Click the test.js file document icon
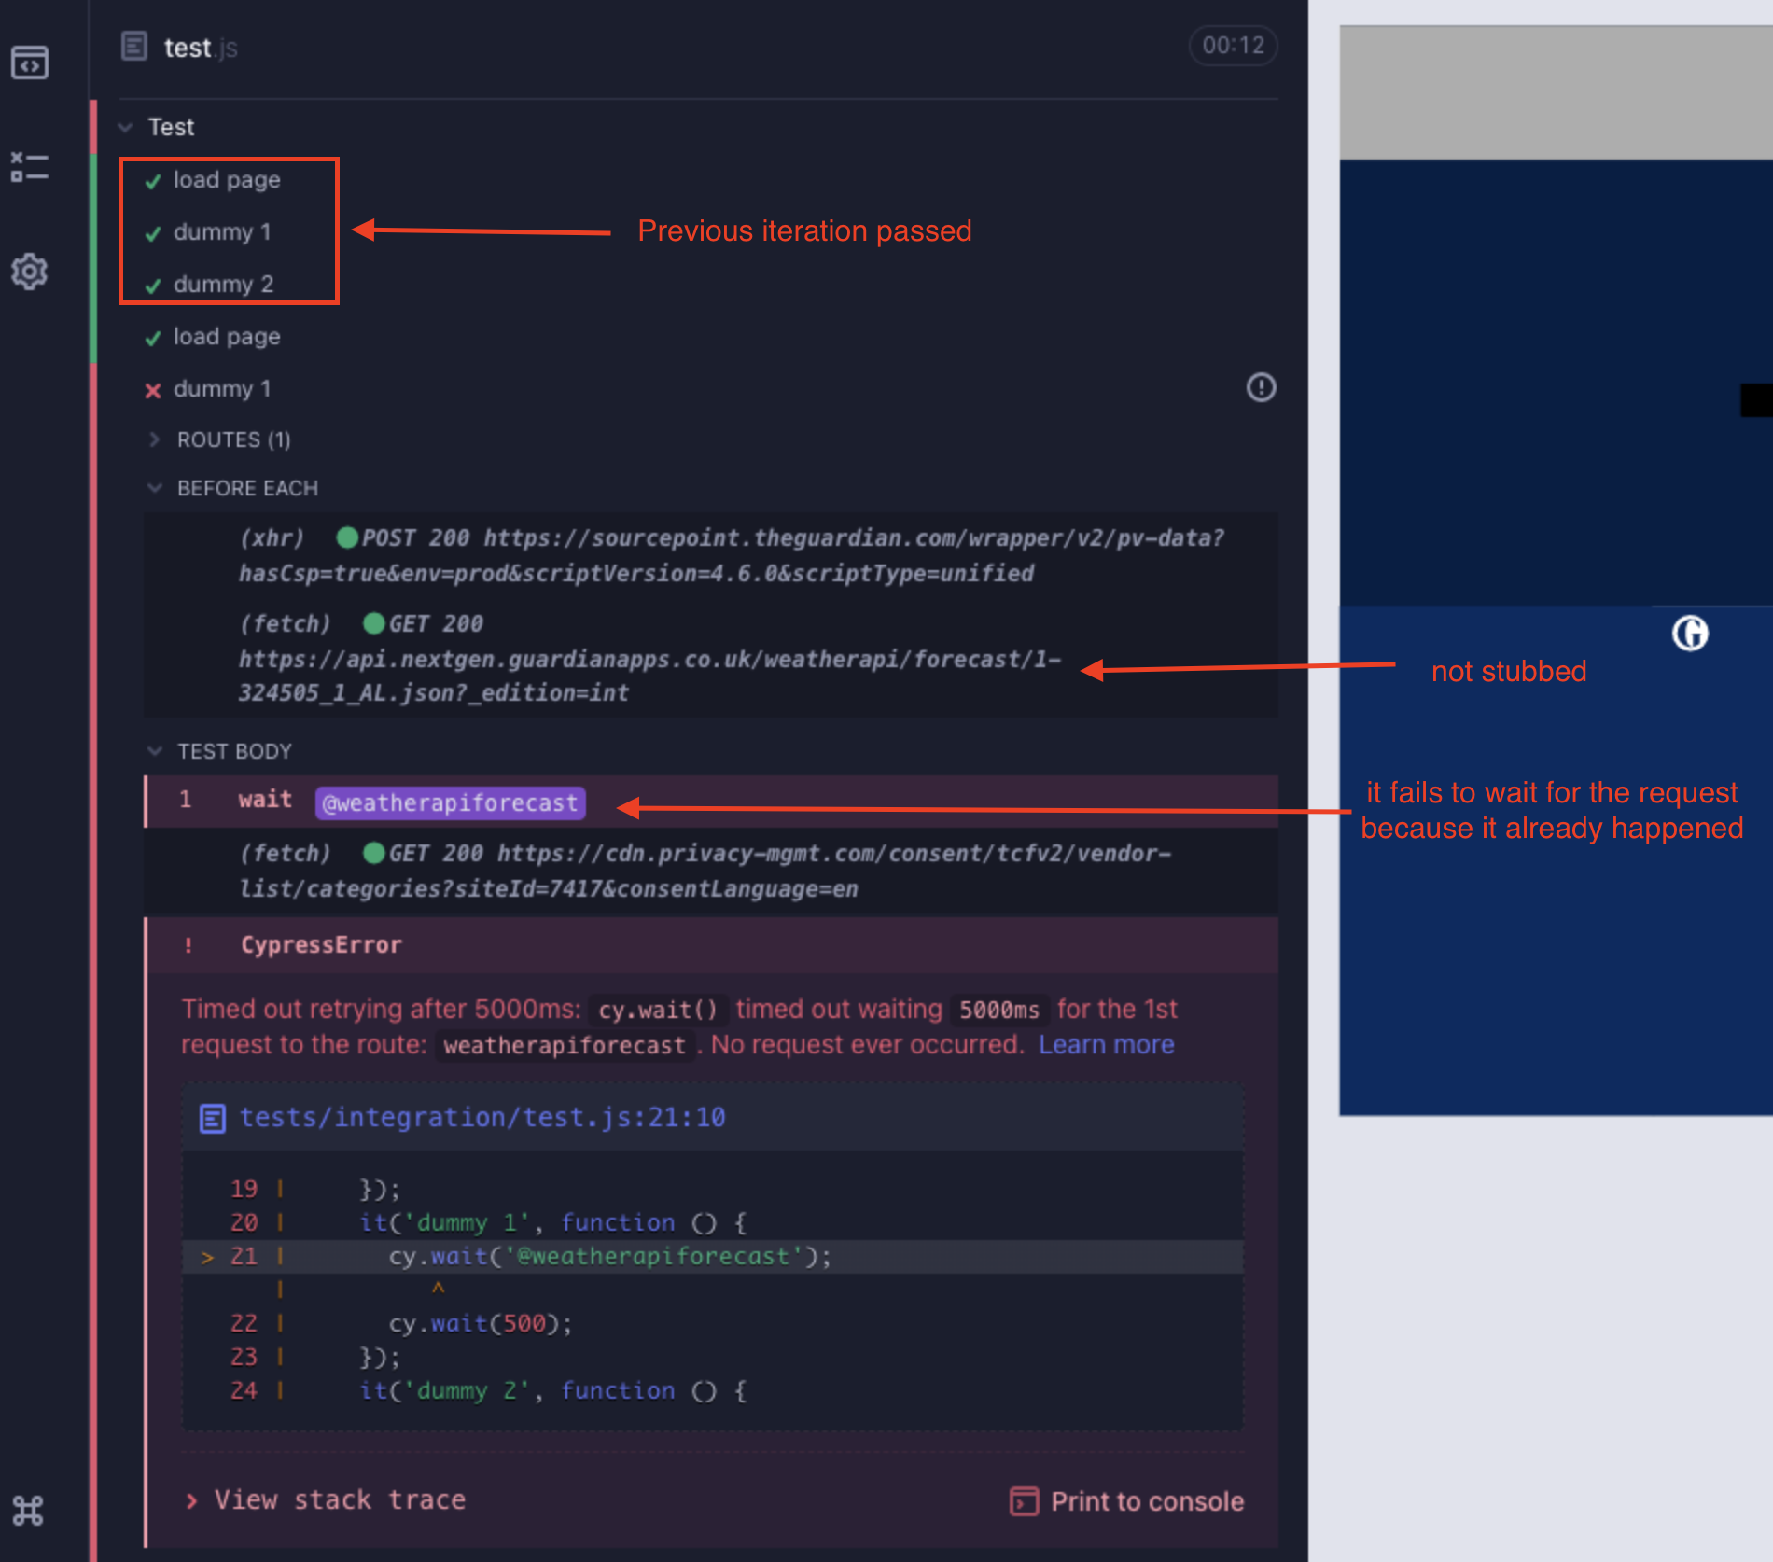 pos(134,46)
